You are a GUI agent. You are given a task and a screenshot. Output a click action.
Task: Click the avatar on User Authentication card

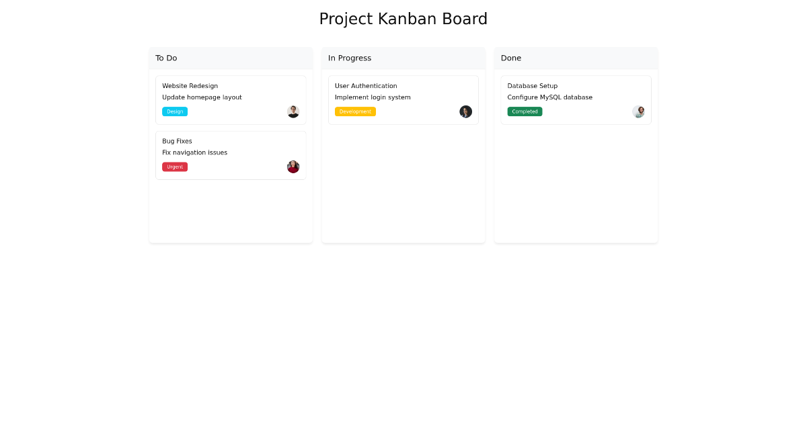(x=465, y=111)
